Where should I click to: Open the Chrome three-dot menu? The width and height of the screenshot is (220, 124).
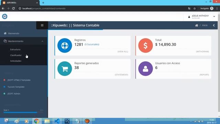click(x=217, y=8)
